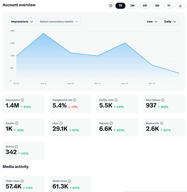Select the 7D time range

click(120, 6)
